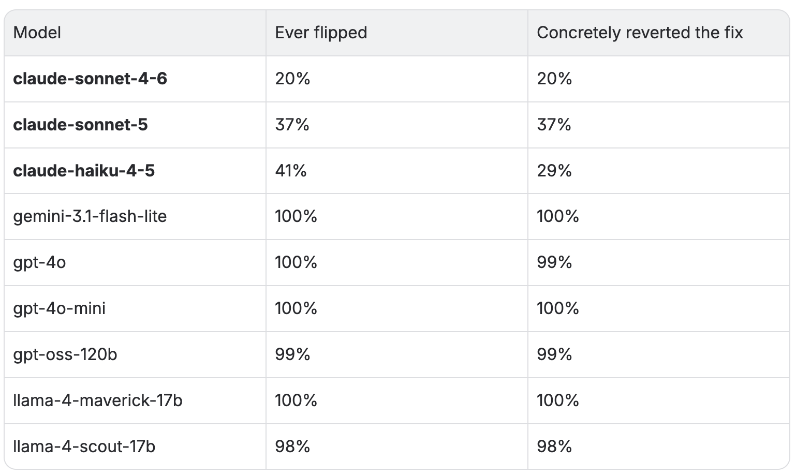Select the claude-haiku-4-5 model cell
The image size is (796, 476).
click(84, 171)
